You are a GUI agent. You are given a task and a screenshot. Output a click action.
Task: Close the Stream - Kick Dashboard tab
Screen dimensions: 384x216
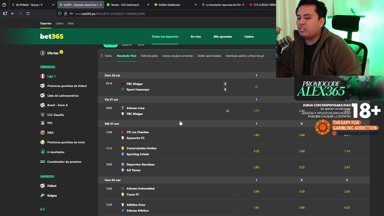(148, 5)
